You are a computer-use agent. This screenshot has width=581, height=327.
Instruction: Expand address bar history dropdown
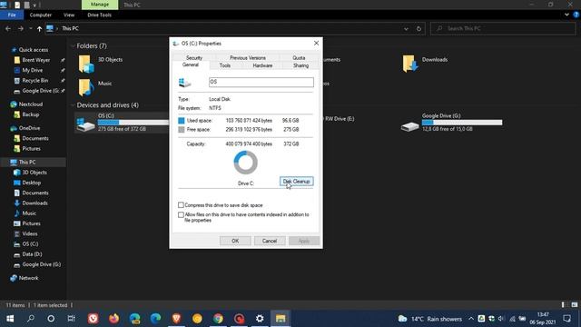point(406,28)
